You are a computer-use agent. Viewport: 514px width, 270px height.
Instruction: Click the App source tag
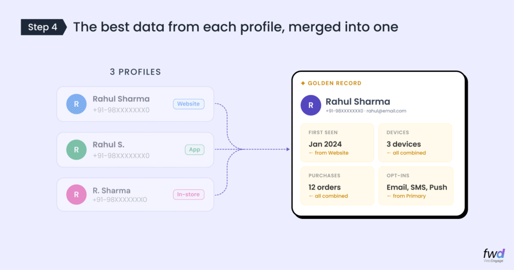194,150
